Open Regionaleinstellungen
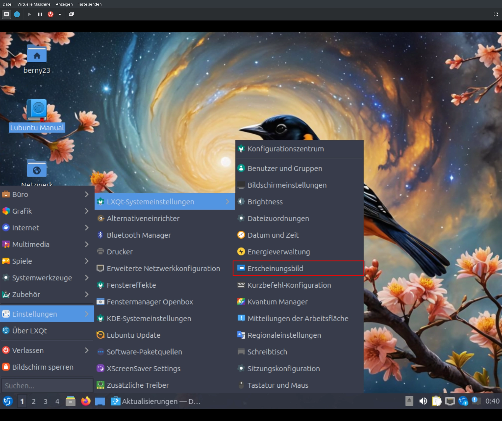This screenshot has height=421, width=502. [x=300, y=335]
